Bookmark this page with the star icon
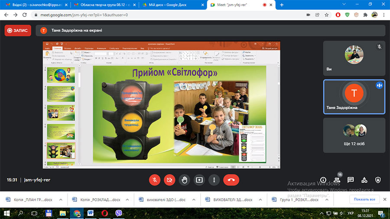 point(327,15)
